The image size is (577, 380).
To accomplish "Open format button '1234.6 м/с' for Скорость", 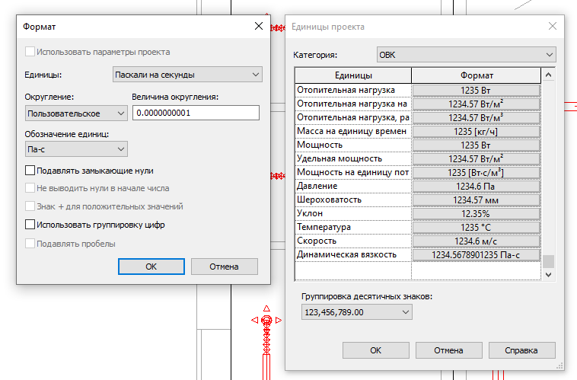I will tap(477, 241).
